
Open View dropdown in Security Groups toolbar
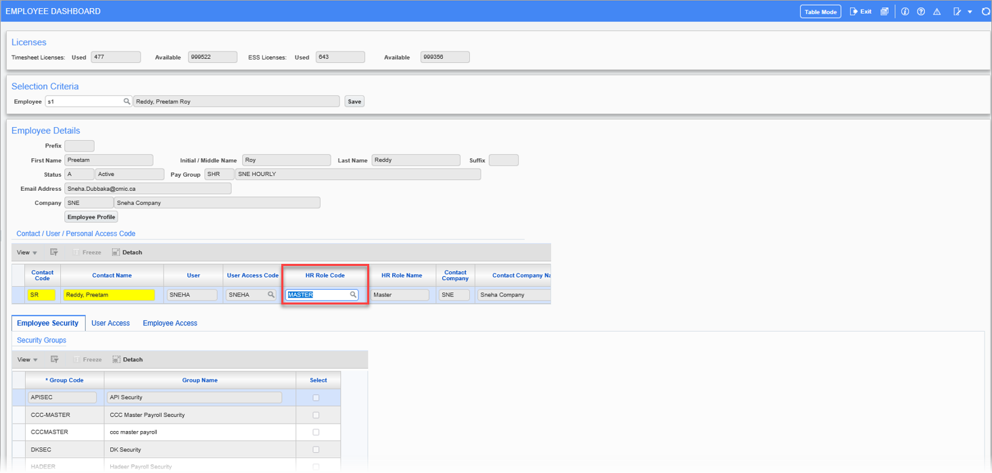pos(27,360)
